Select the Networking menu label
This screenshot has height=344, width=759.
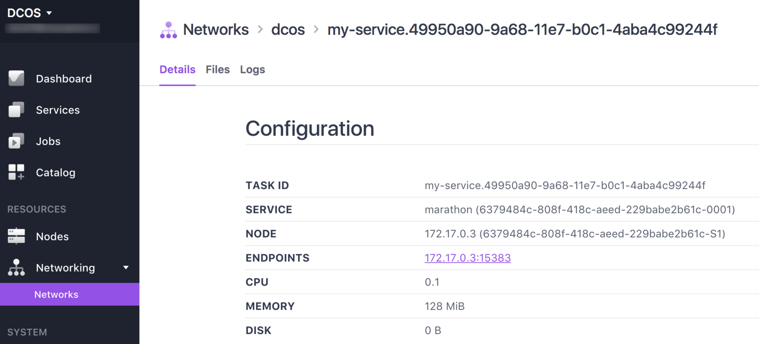65,268
